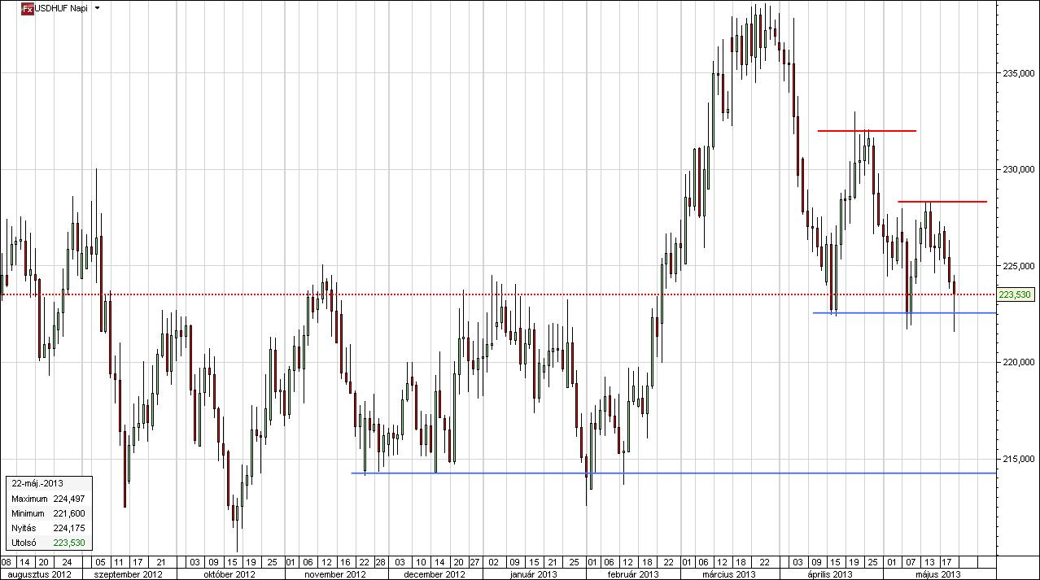Click the Minimum value 221,600
The width and height of the screenshot is (1040, 580).
(68, 513)
